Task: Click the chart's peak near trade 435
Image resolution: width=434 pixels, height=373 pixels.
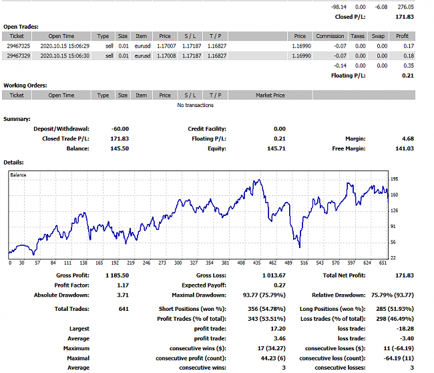Action: pos(259,180)
